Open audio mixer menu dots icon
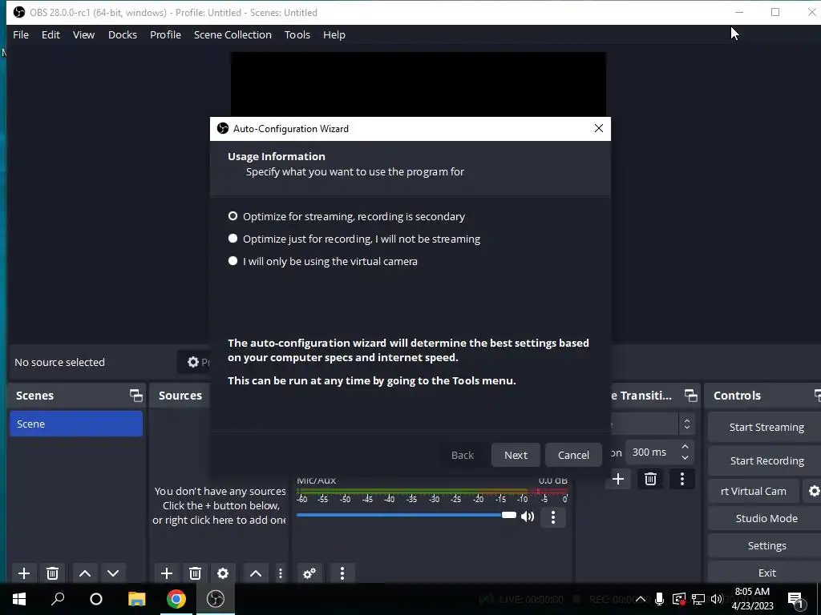 [342, 573]
